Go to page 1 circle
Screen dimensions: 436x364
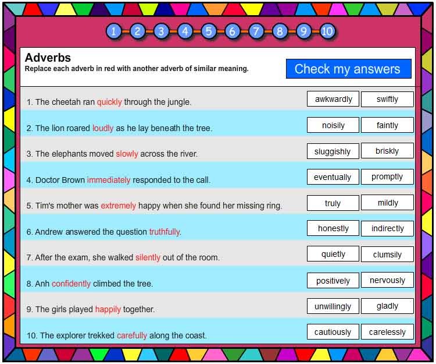click(114, 31)
